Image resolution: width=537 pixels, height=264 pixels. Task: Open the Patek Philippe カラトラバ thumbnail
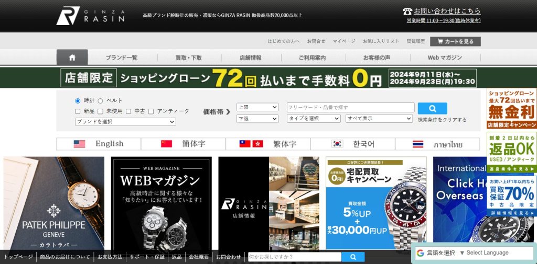pyautogui.click(x=54, y=204)
